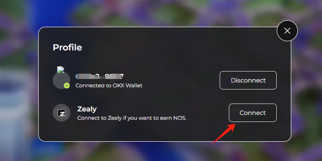The height and width of the screenshot is (161, 322).
Task: Close the Profile dialog with the X
Action: coord(287,31)
